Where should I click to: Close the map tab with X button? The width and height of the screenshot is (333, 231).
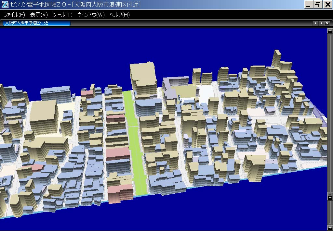(327, 23)
